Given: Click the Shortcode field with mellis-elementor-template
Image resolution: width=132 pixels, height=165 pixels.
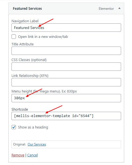Looking at the screenshot, I should click(x=66, y=116).
